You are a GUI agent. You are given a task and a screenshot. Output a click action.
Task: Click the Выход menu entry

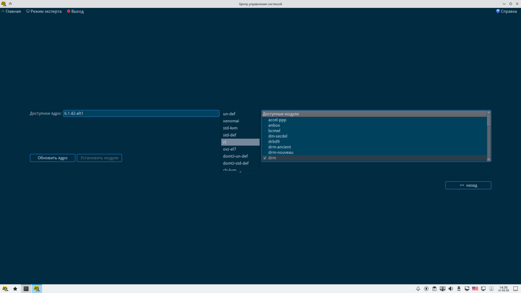pyautogui.click(x=75, y=11)
